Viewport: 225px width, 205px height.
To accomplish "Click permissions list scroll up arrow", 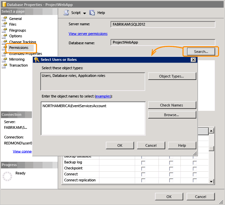I will pyautogui.click(x=211, y=131).
